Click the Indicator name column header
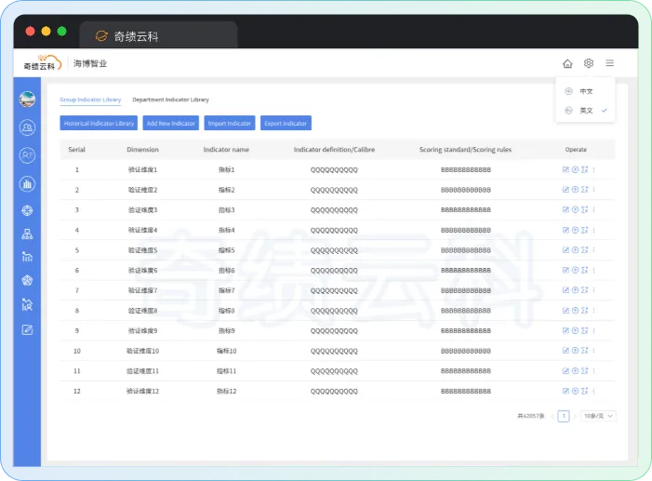The height and width of the screenshot is (481, 652). (x=226, y=150)
